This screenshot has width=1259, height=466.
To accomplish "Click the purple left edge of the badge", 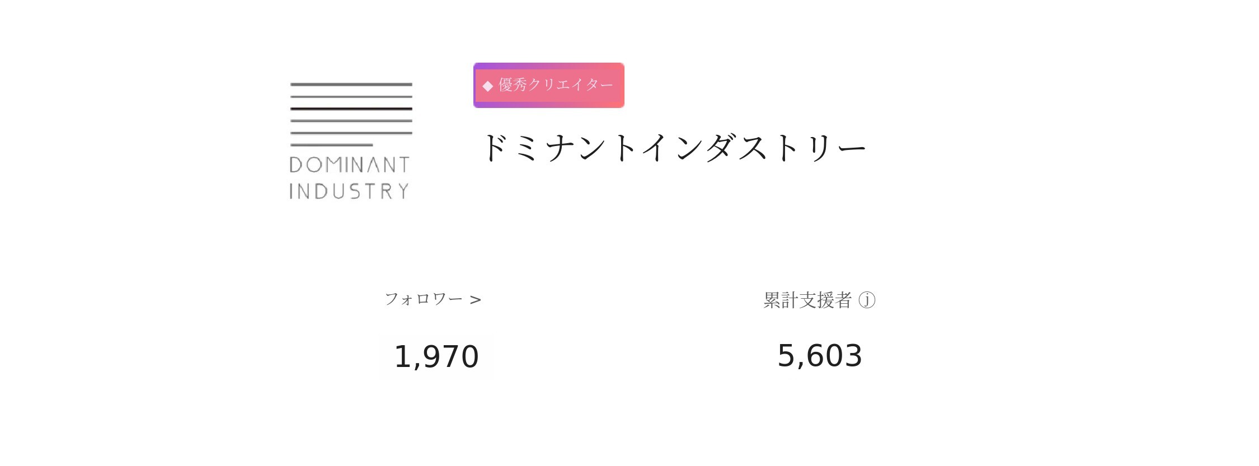I will pyautogui.click(x=476, y=86).
